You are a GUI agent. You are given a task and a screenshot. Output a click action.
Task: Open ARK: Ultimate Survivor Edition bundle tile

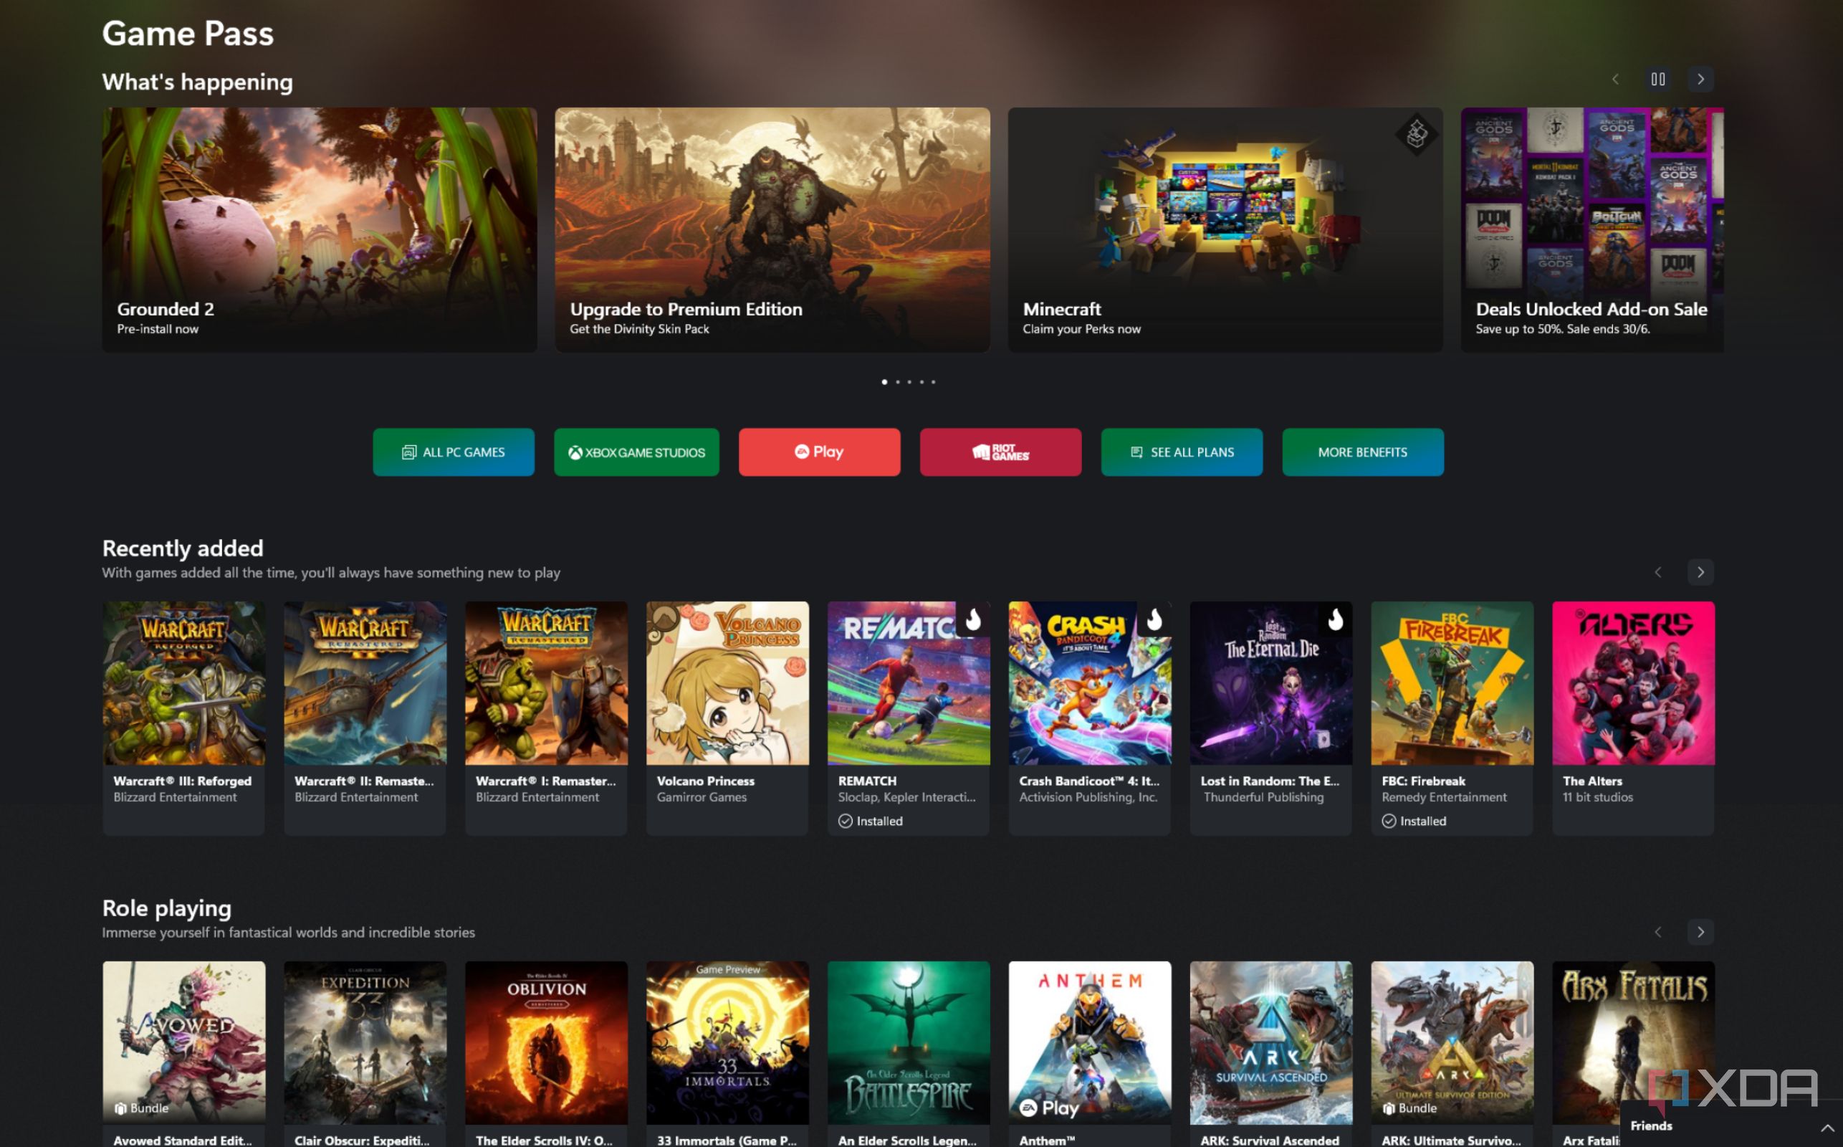[1452, 1054]
